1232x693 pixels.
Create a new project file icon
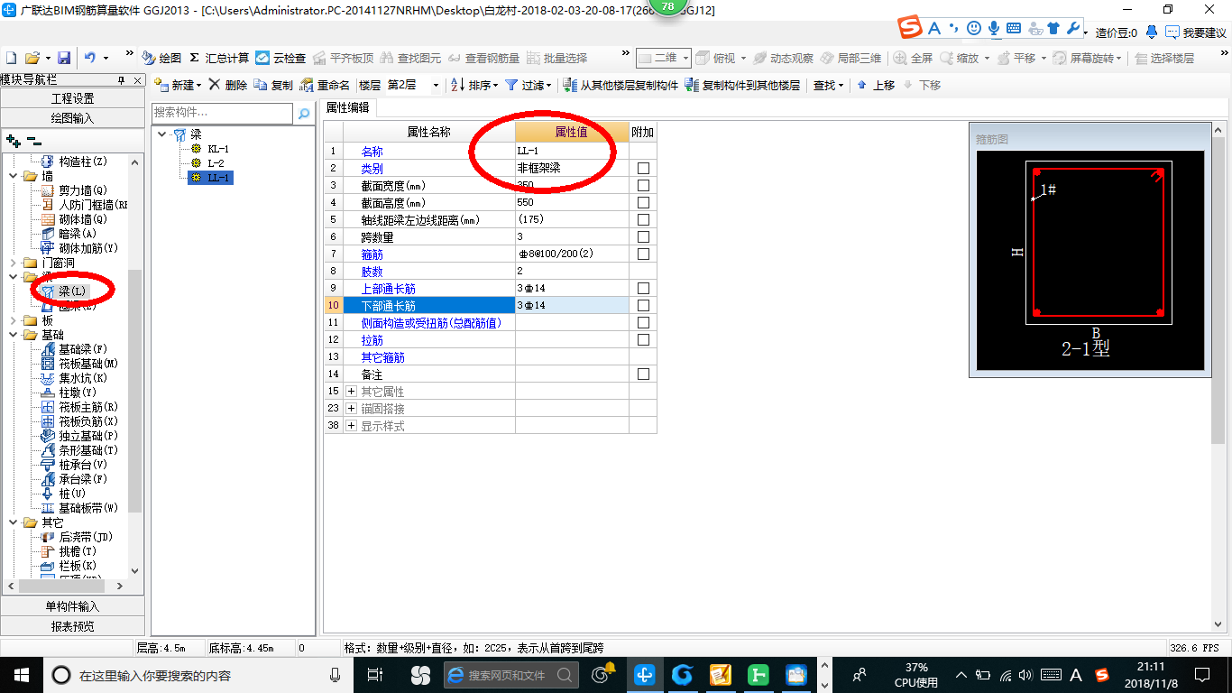tap(11, 58)
